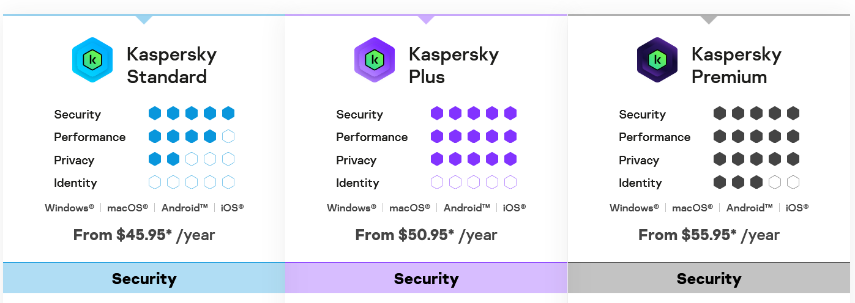Viewport: 855px width, 303px height.
Task: Click the From $55.95 per year price
Action: point(709,235)
